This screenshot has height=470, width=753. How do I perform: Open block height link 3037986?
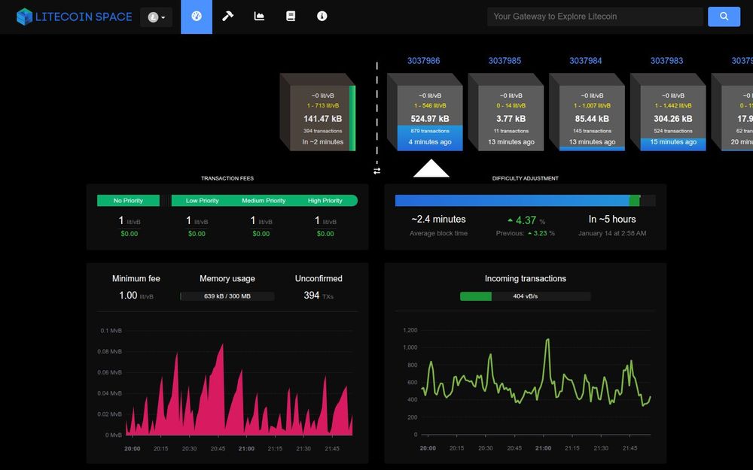point(423,61)
